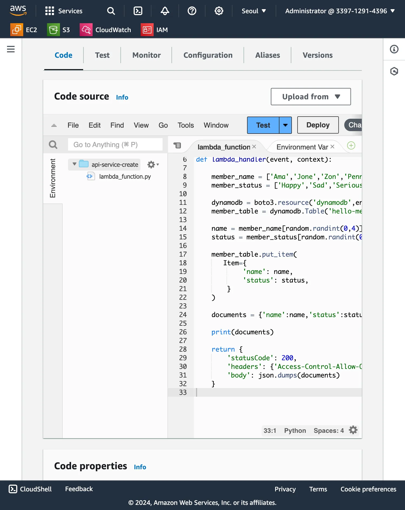Click the help question mark icon
The width and height of the screenshot is (405, 510).
(x=192, y=11)
